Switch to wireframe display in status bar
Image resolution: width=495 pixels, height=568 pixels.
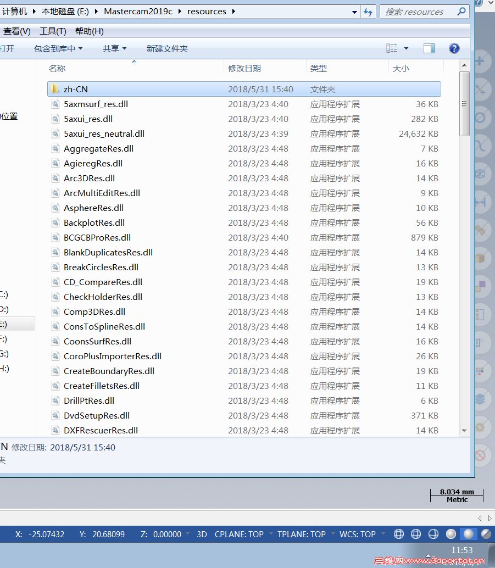coord(399,534)
